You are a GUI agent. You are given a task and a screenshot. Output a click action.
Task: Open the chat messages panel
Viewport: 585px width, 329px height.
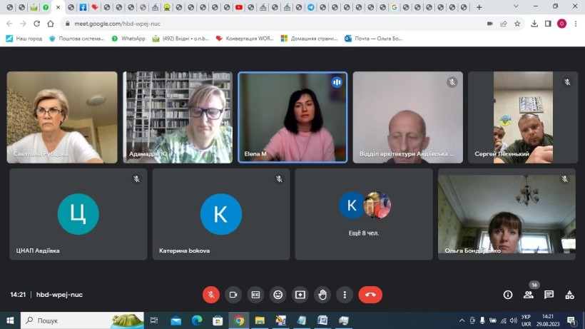coord(549,294)
